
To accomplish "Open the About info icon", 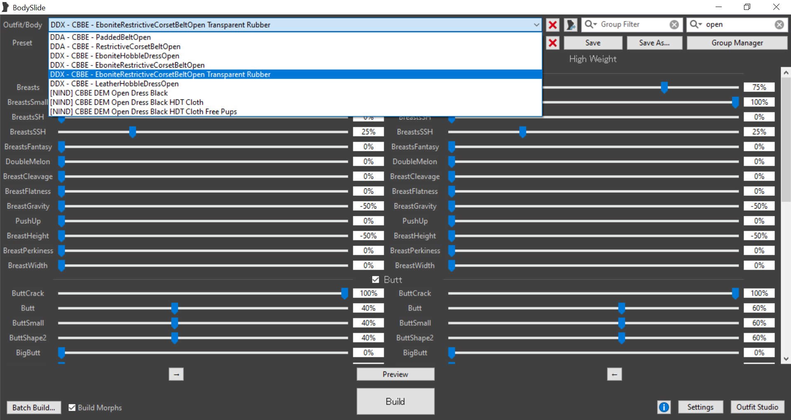I will pos(664,407).
